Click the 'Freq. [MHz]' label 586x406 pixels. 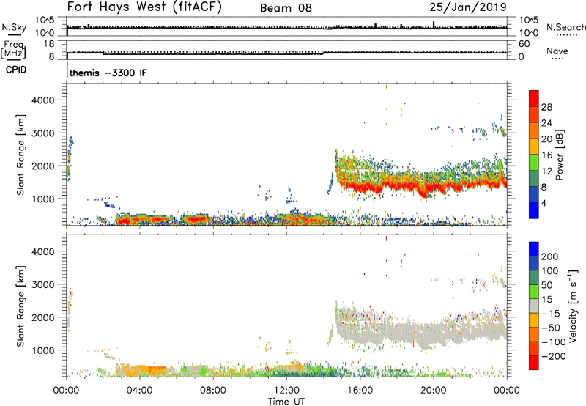click(x=13, y=49)
